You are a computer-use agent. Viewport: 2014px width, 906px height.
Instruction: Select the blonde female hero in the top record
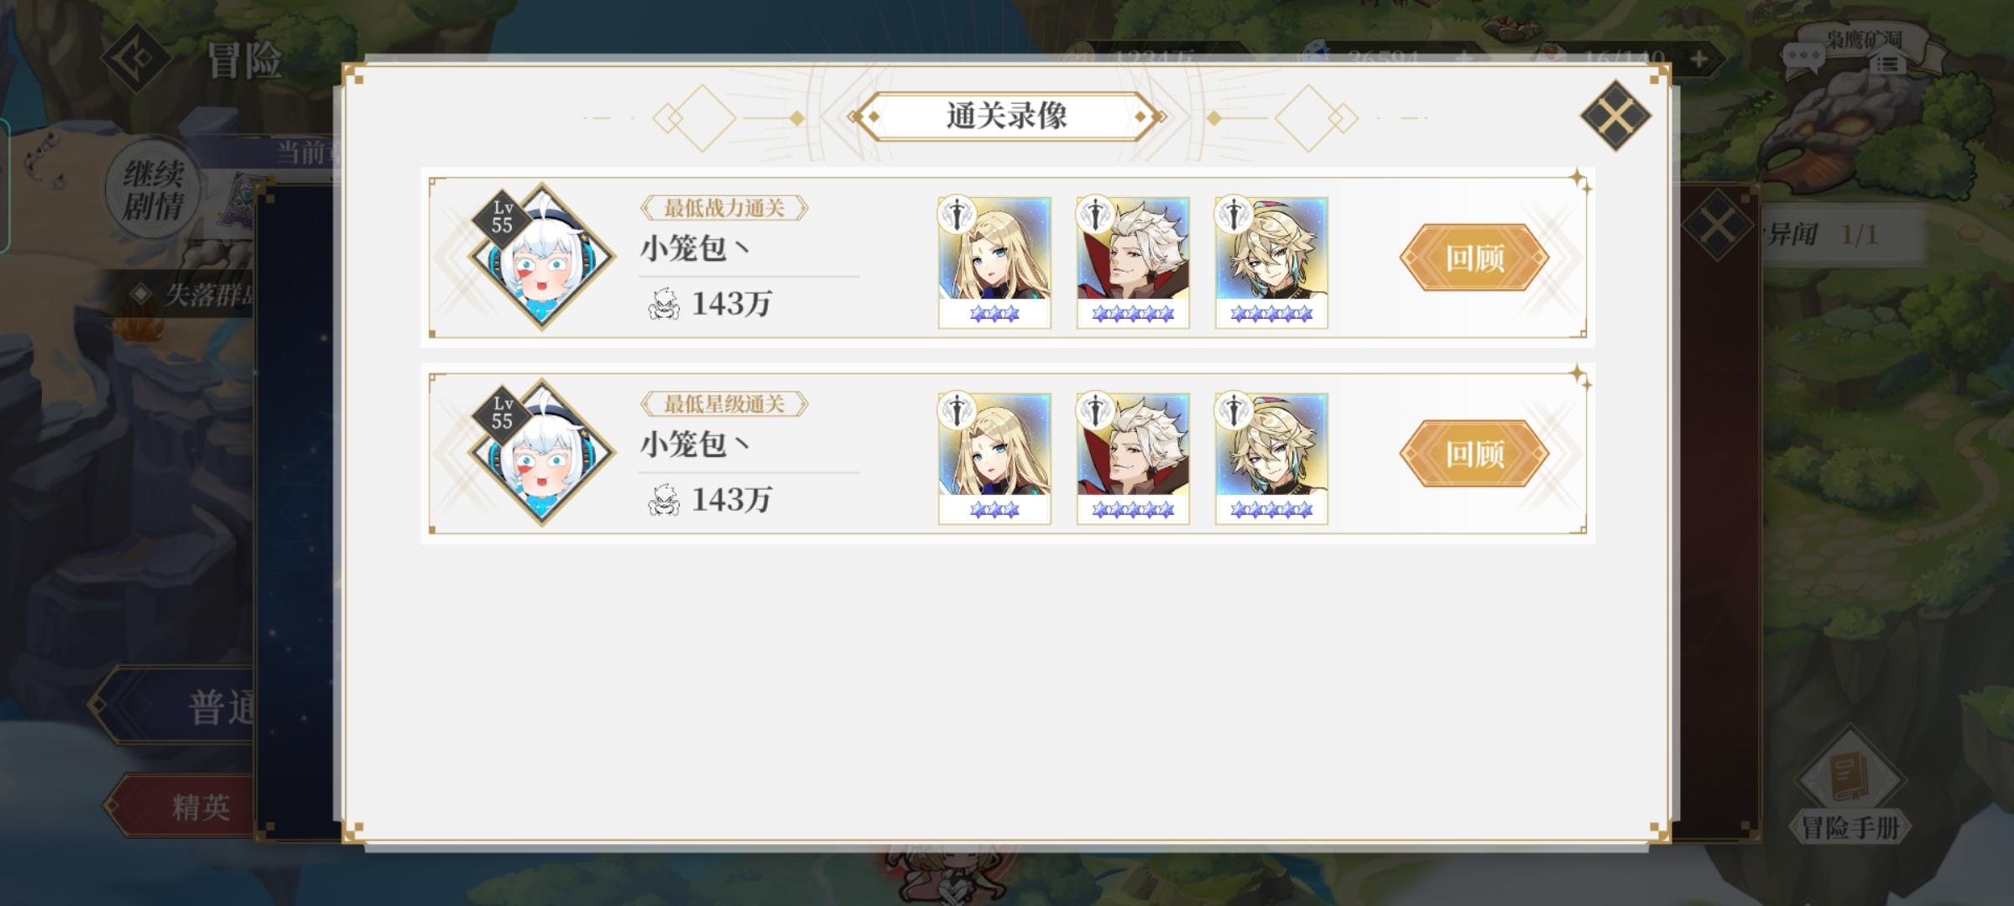click(994, 263)
